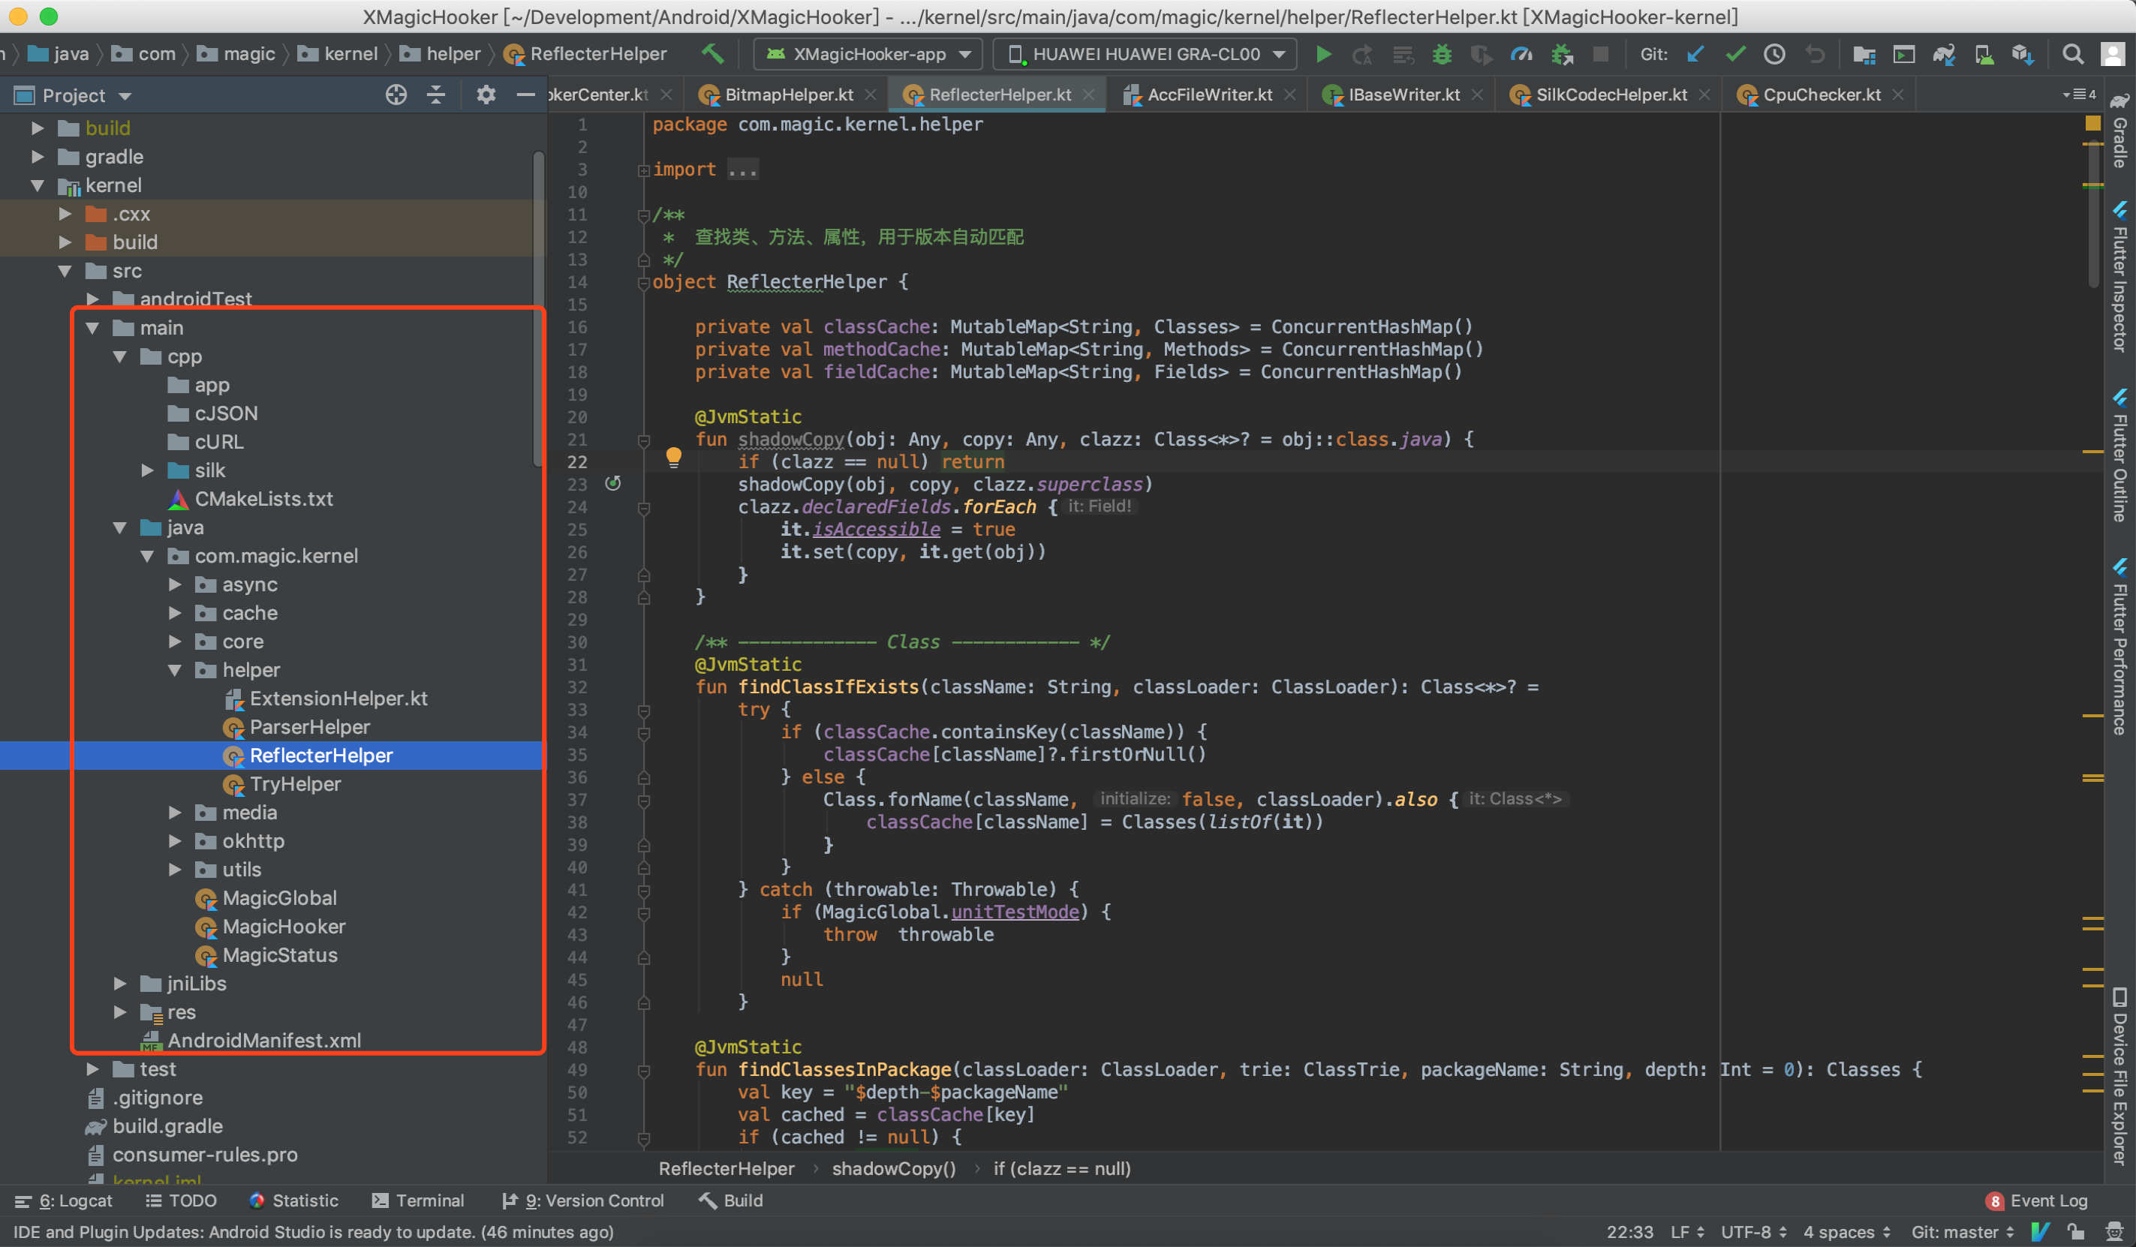Expand collapsed import block on line 3
The image size is (2136, 1247).
(x=643, y=170)
